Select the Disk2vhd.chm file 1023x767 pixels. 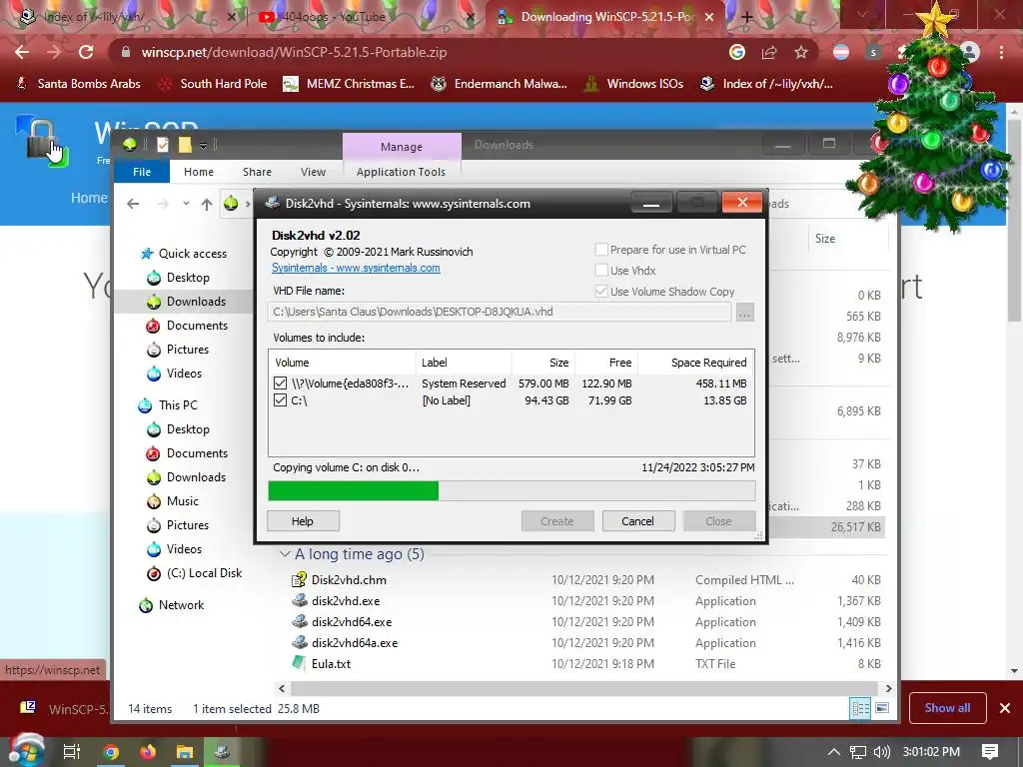tap(349, 580)
